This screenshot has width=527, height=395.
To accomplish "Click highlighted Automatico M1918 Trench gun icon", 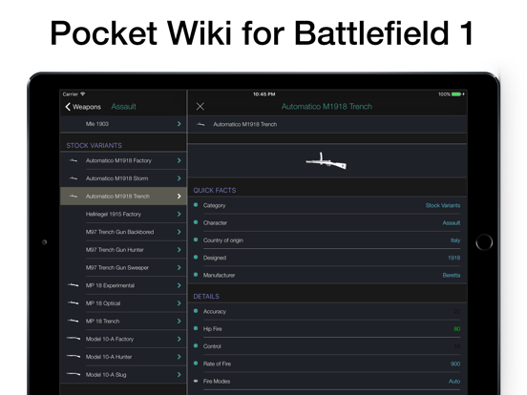I will 73,197.
